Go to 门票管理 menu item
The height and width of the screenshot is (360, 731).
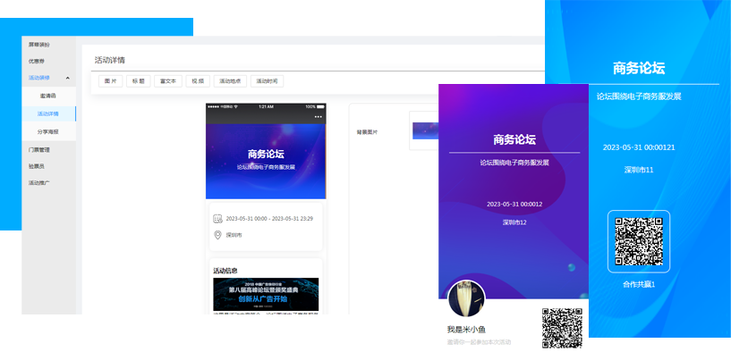tap(39, 149)
